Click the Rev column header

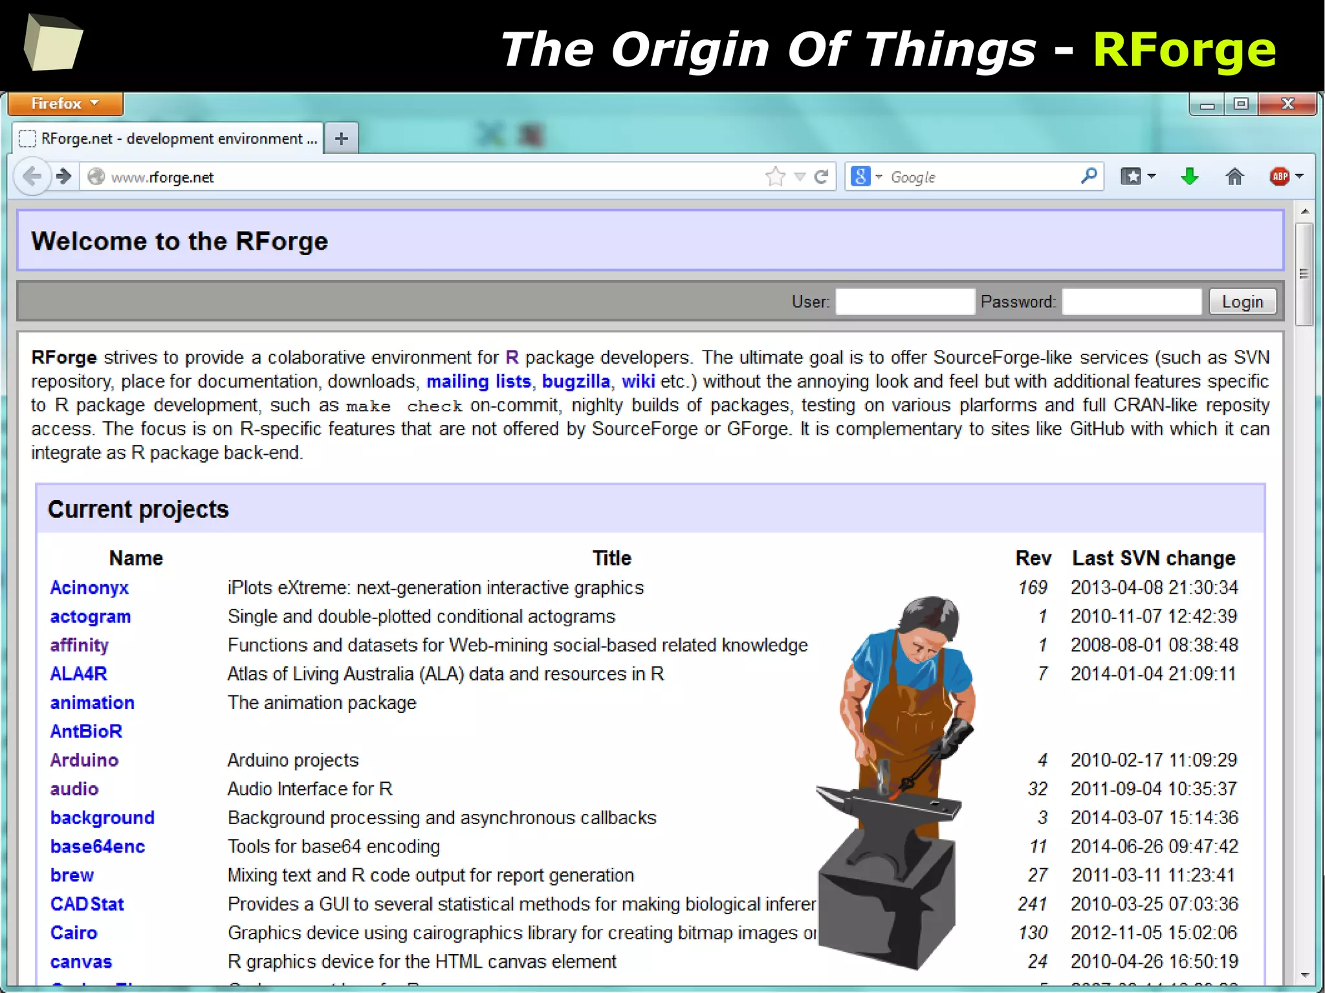tap(1033, 558)
